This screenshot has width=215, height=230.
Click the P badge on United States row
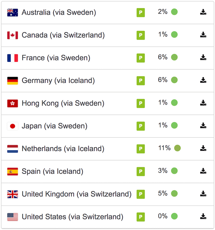click(x=141, y=217)
